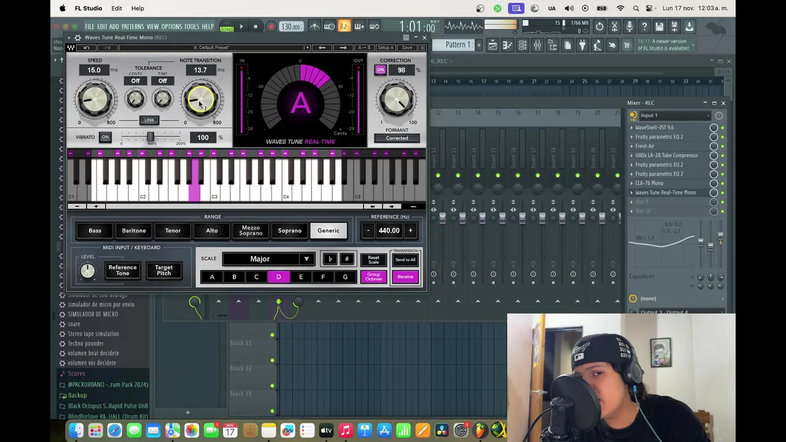Toggle the Correction ON button
786x442 pixels.
(380, 70)
